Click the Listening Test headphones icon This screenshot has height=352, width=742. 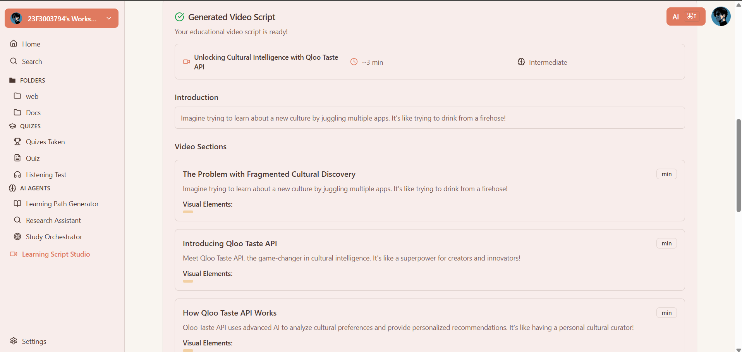click(17, 174)
